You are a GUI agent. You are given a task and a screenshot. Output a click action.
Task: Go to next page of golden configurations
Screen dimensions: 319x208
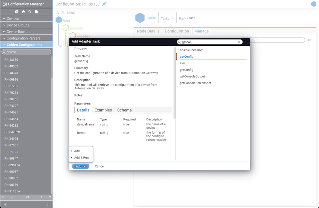point(42,197)
